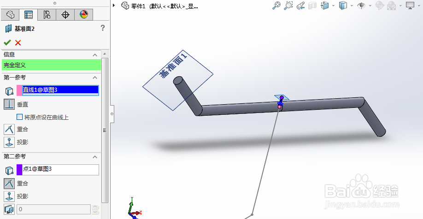Click the drag handle dot above panel tabs
Viewport: 423px width, 219px height.
pos(55,3)
